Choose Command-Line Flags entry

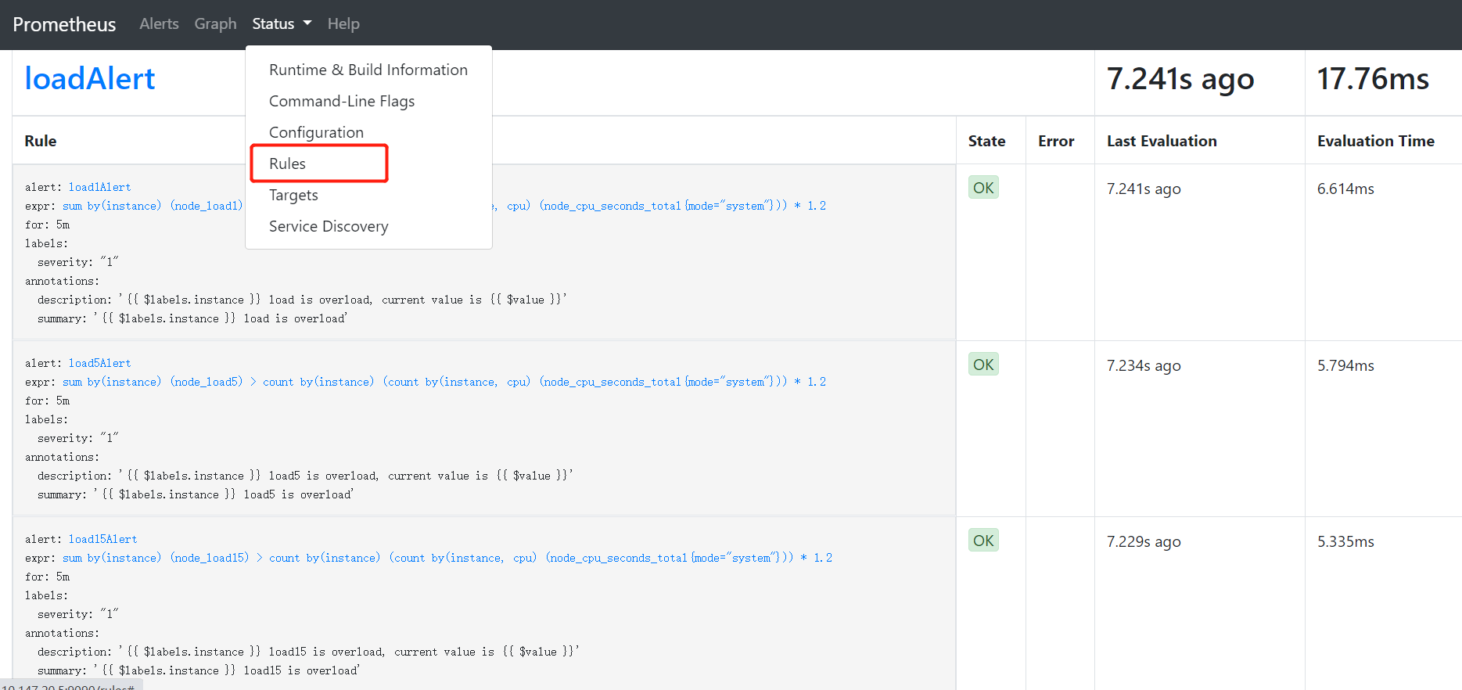pos(368,101)
